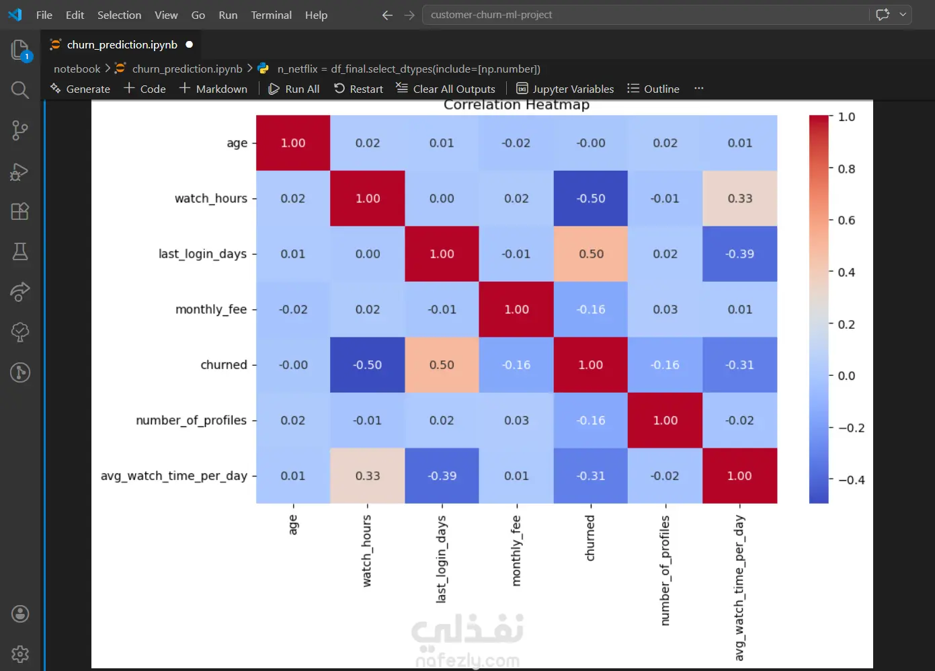The width and height of the screenshot is (935, 671).
Task: Click Run All in notebook toolbar
Action: pos(294,89)
